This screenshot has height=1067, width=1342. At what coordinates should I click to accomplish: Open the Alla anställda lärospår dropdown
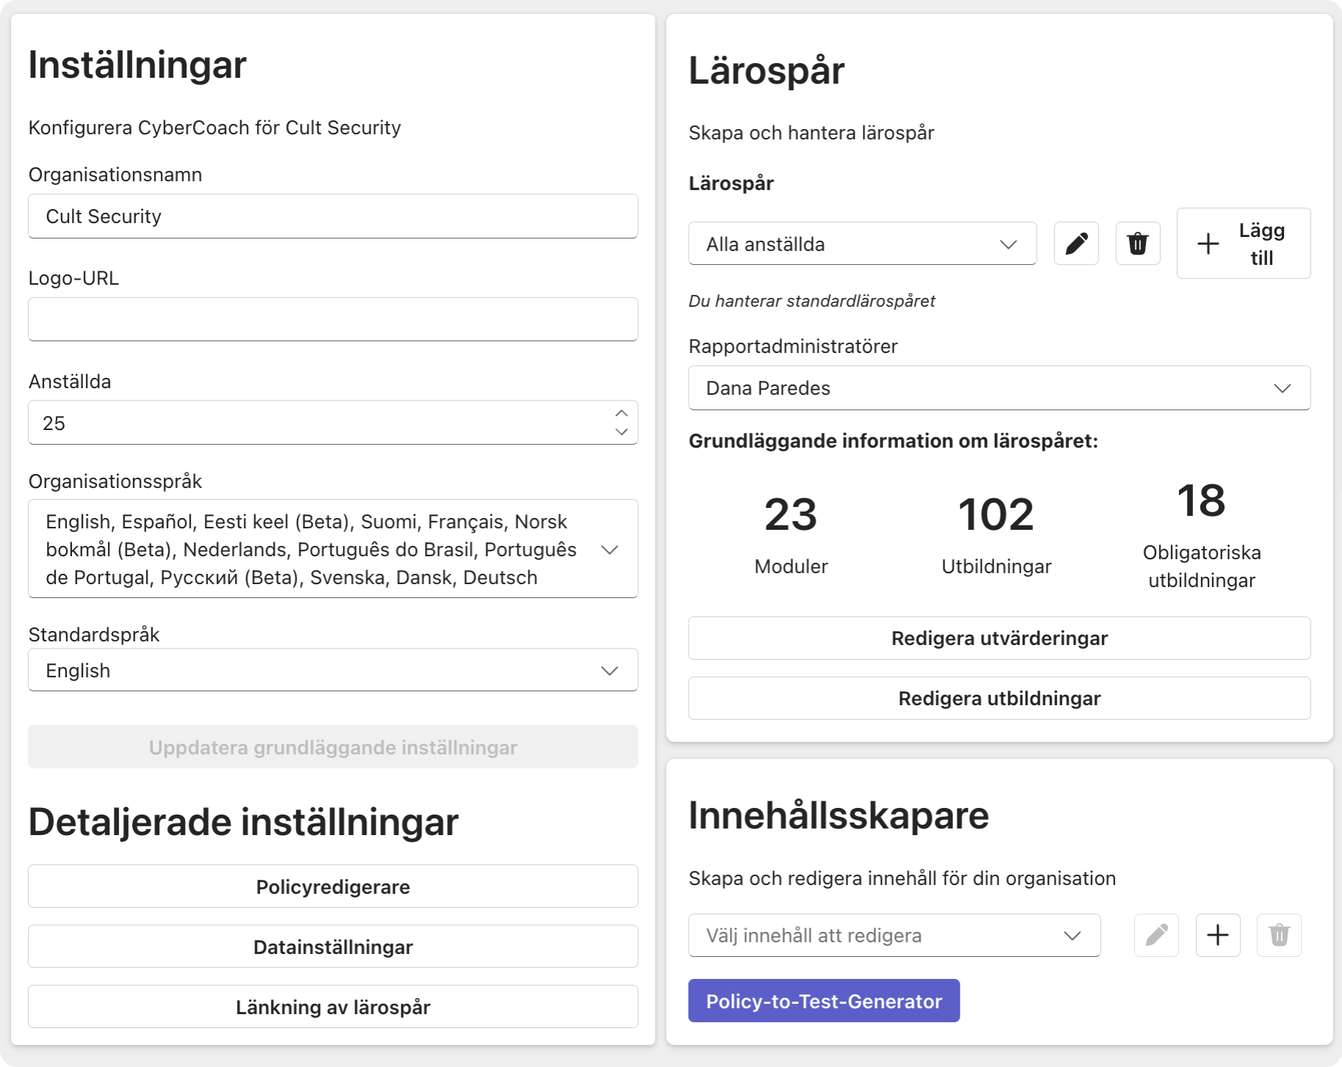pos(862,244)
